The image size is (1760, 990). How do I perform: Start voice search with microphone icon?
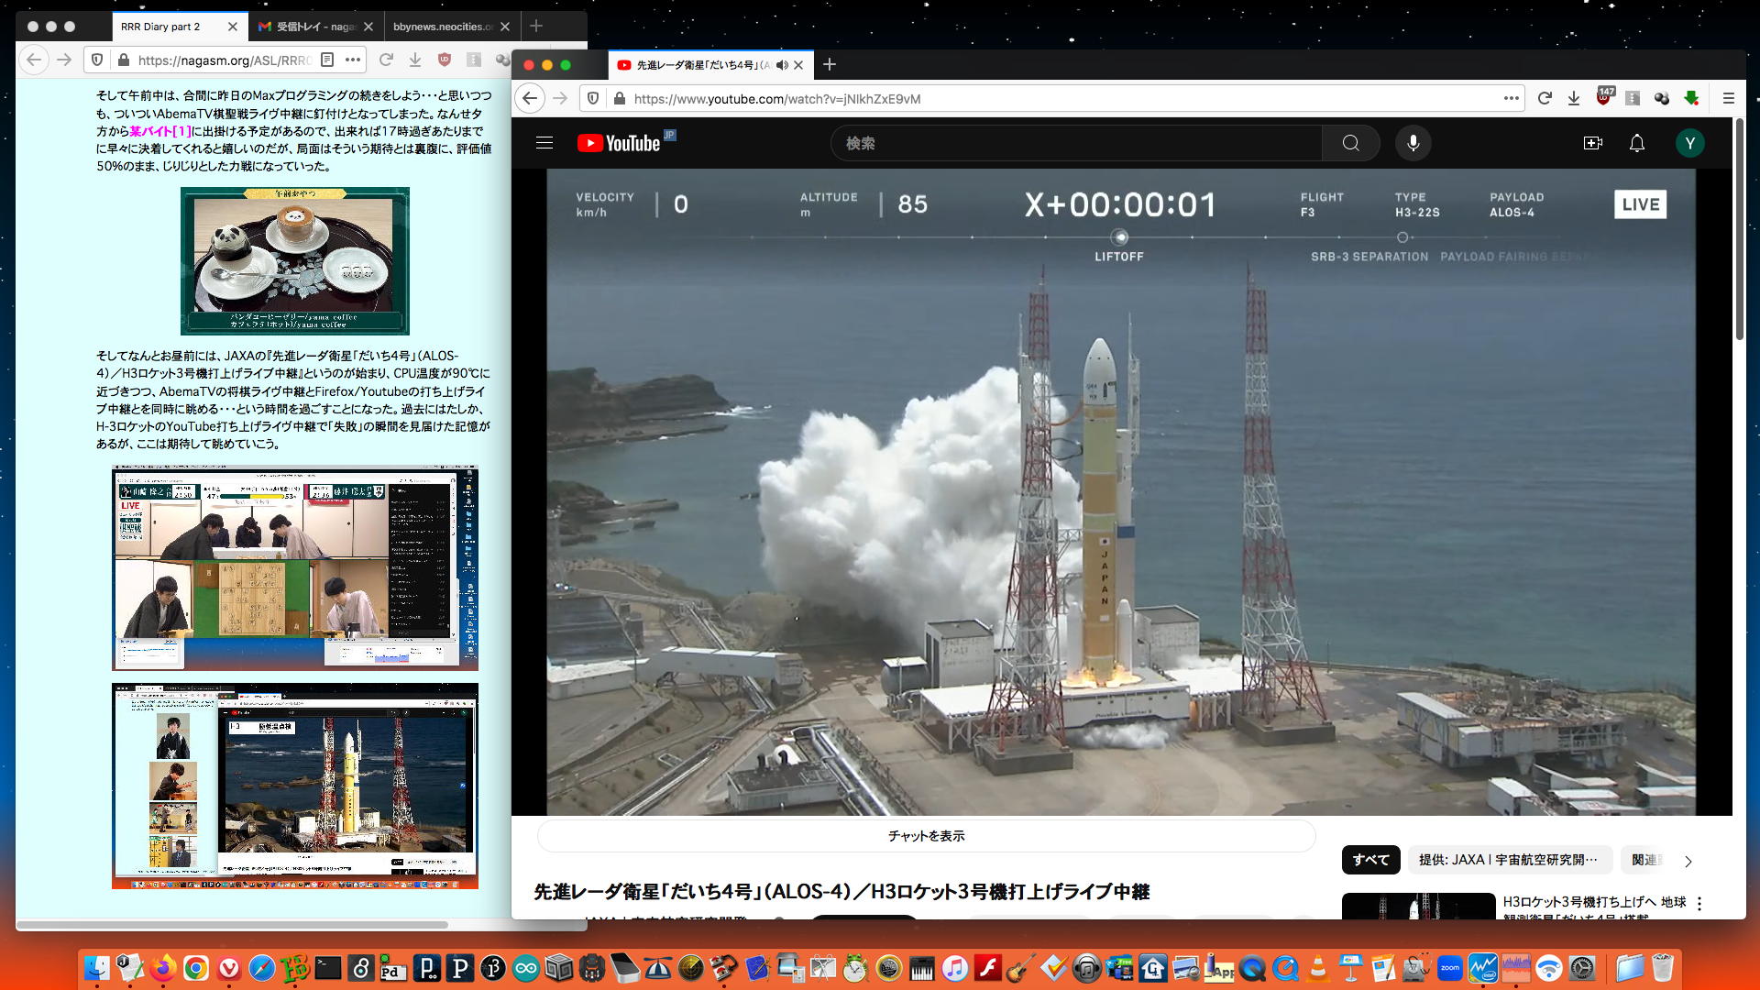point(1413,143)
